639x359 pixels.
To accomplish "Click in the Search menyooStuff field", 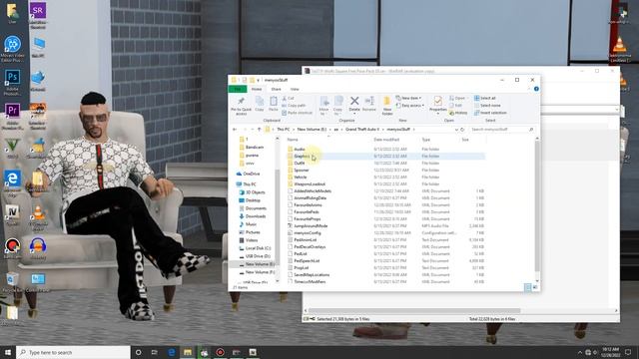I will [501, 130].
